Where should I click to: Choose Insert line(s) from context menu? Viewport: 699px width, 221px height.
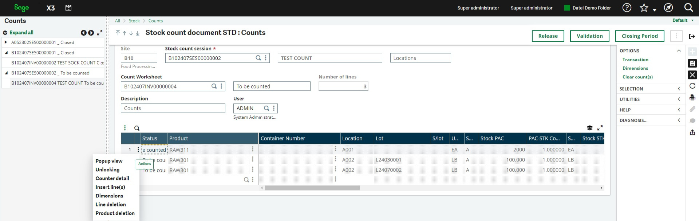[110, 187]
